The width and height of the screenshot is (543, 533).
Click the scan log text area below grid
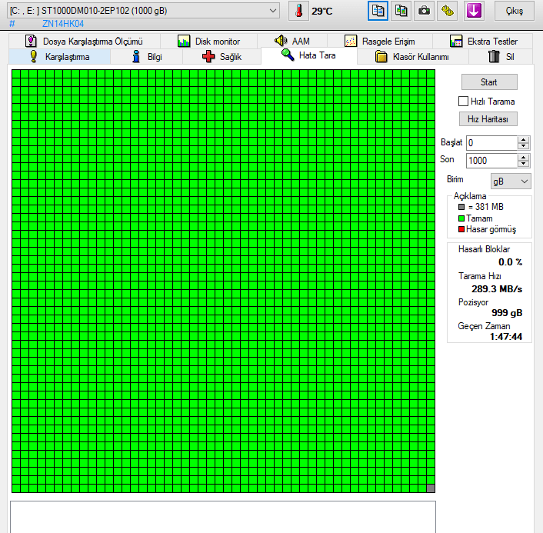coord(223,517)
